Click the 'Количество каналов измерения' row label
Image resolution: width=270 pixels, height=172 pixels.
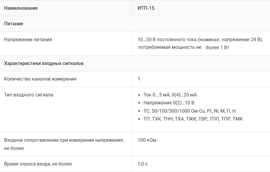click(40, 79)
